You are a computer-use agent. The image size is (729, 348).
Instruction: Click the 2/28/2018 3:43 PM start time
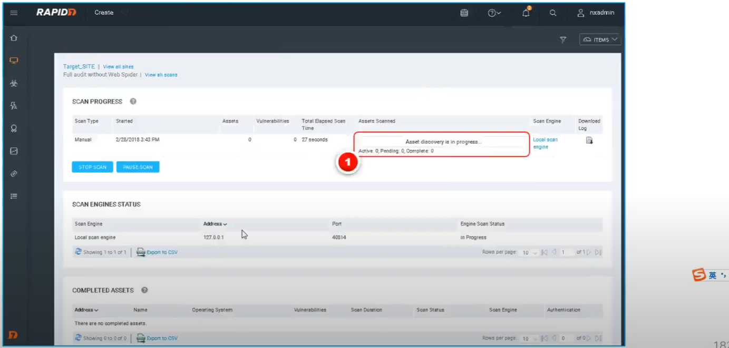138,140
